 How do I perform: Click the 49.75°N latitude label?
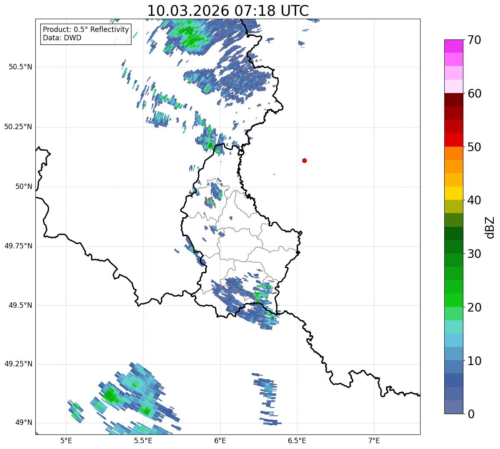click(18, 246)
